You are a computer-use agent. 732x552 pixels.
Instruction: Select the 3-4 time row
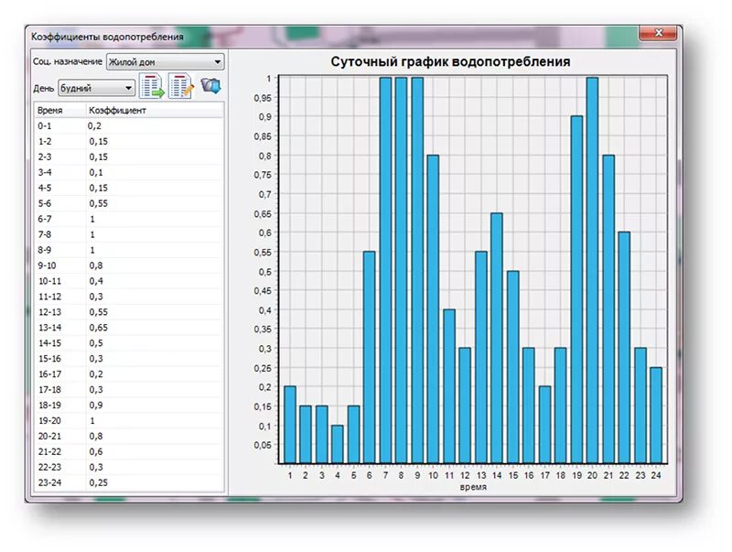coord(129,172)
